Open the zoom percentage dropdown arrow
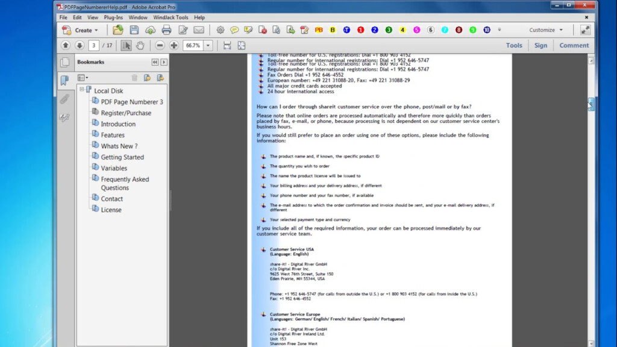Screen dimensions: 617x347 click(x=208, y=45)
